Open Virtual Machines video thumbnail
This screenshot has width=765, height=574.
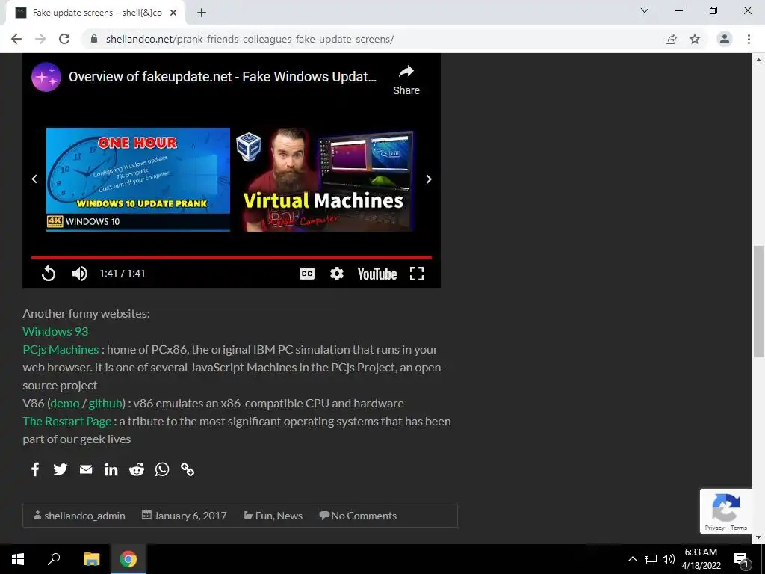point(325,179)
